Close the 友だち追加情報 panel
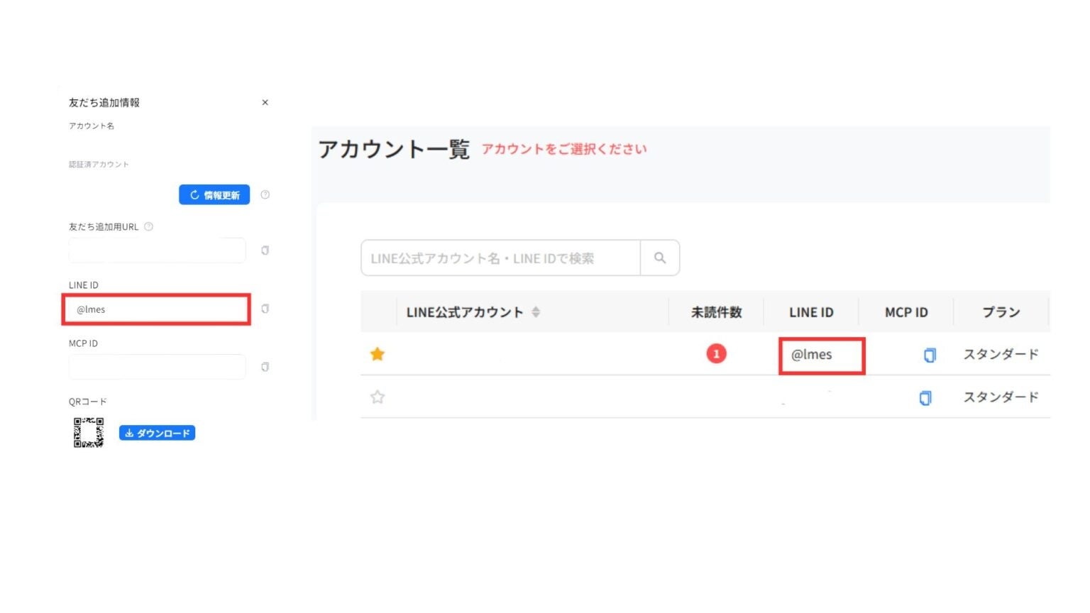This screenshot has width=1090, height=613. [x=265, y=103]
